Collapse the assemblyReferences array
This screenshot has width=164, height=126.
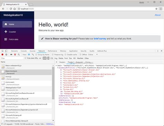pyautogui.click(x=58, y=68)
